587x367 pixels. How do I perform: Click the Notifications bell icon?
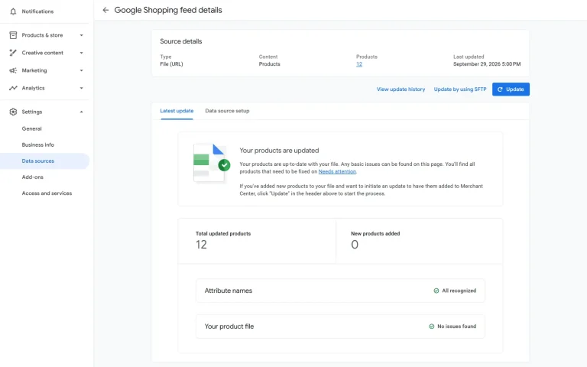(13, 11)
